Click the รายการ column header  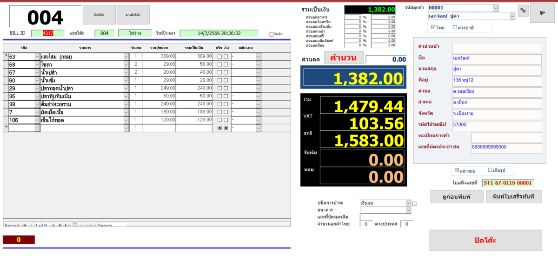tap(85, 48)
